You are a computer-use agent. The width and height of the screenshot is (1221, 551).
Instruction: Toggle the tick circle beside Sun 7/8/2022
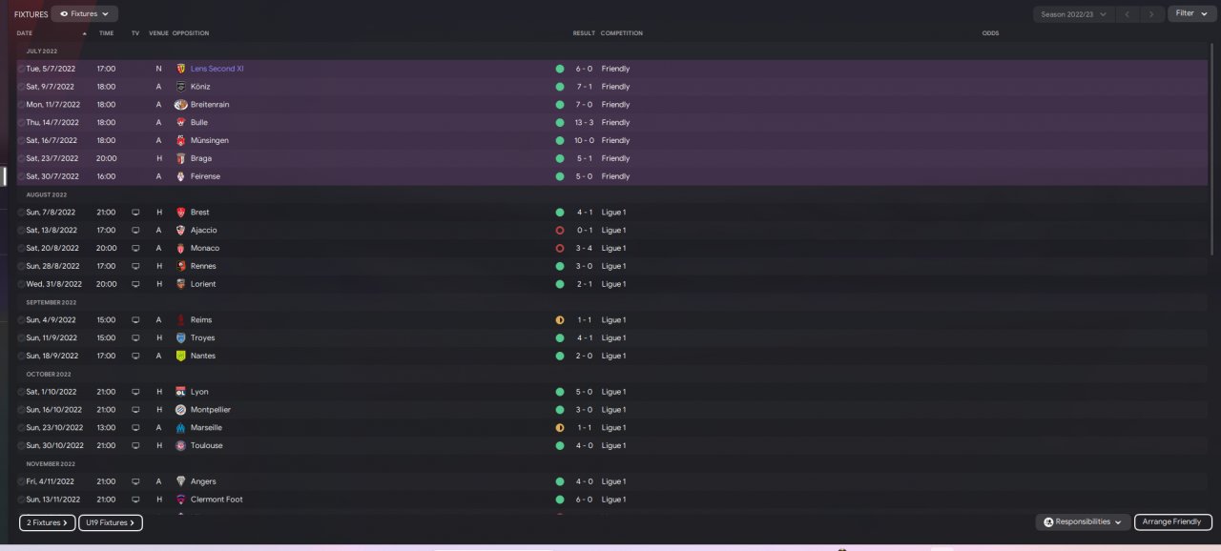21,213
